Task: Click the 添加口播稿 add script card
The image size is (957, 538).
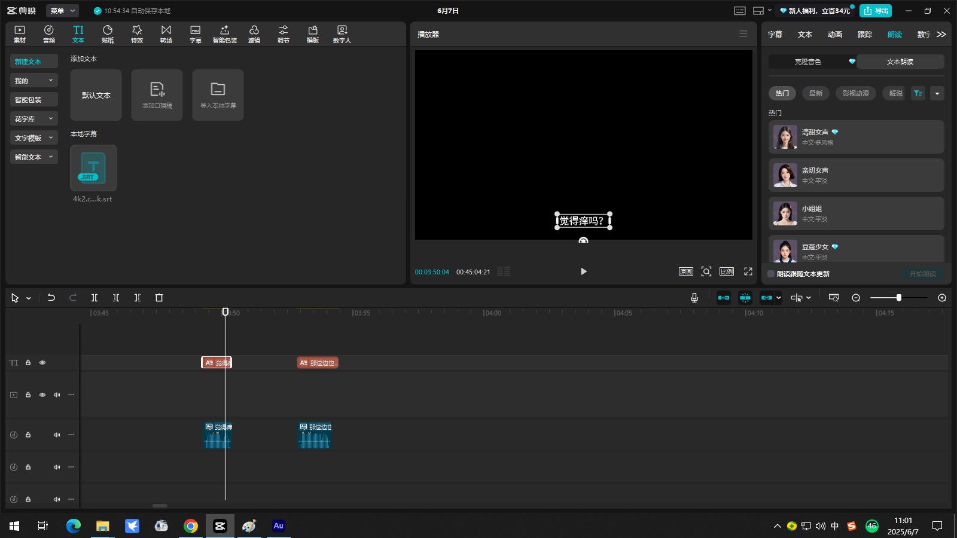Action: click(157, 95)
